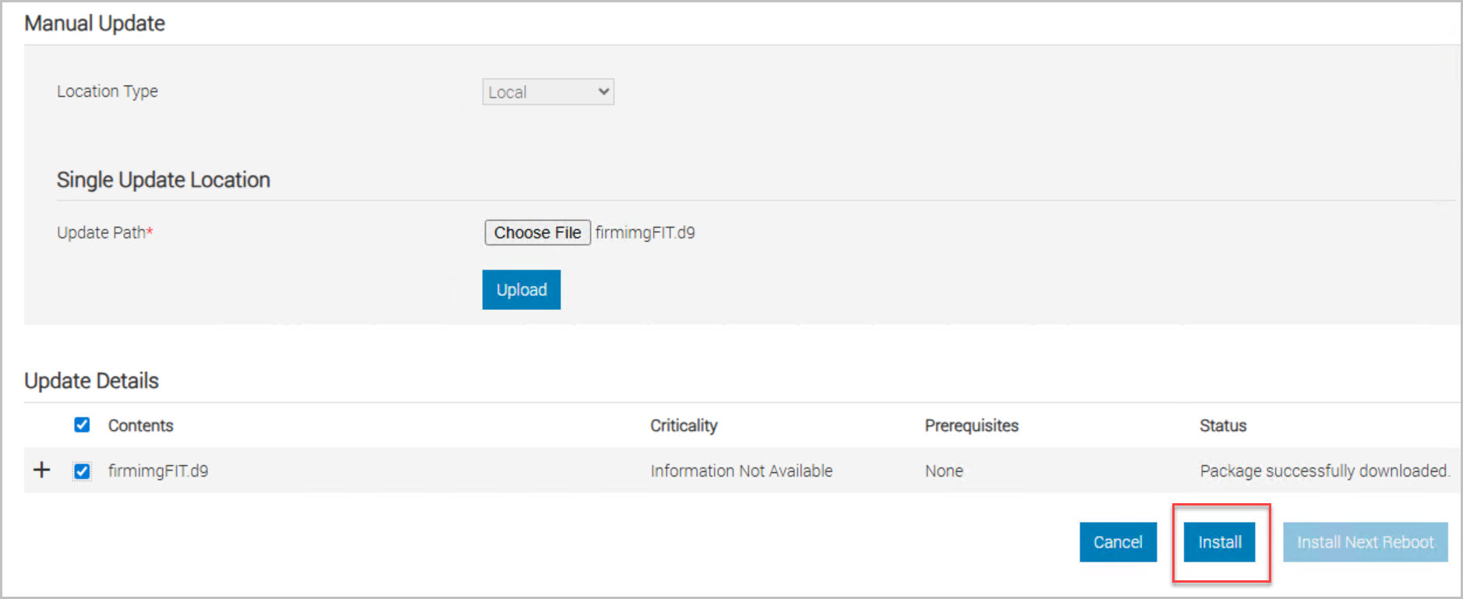Viewport: 1463px width, 599px height.
Task: Click the chosen file name beside Choose File
Action: (x=645, y=232)
